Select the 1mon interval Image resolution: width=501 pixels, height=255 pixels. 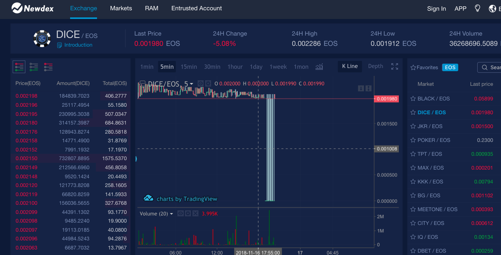coord(301,67)
